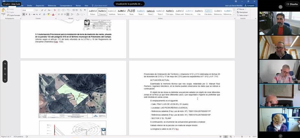The height and width of the screenshot is (138, 300).
Task: Apply the Título 1 style
Action: click(x=141, y=12)
